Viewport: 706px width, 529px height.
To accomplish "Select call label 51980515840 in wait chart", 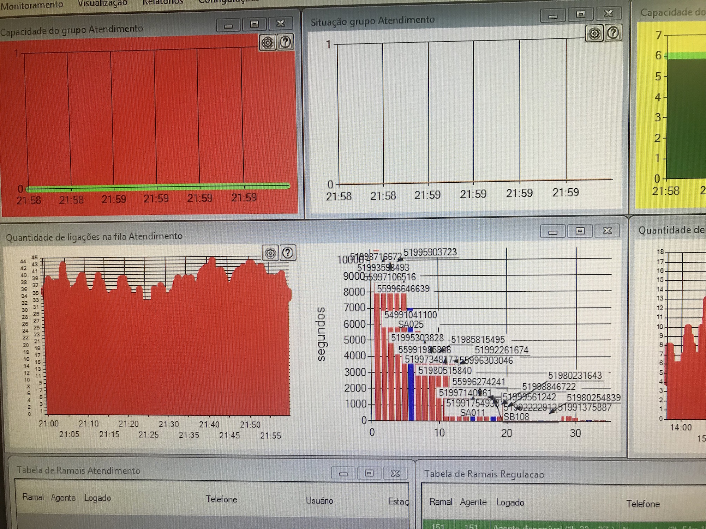I will pos(445,371).
